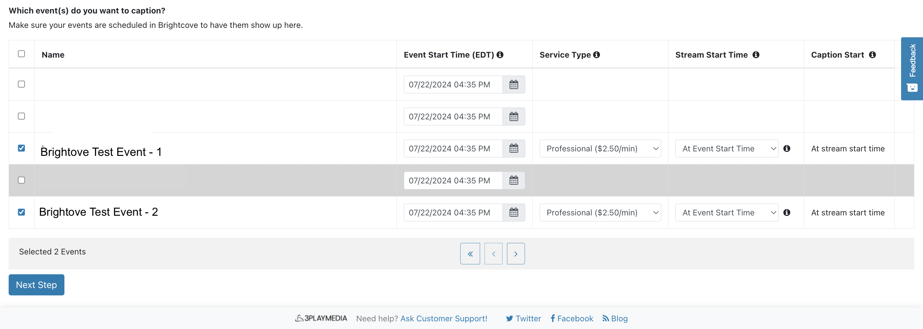Uncheck Brightove Test Event - 2 checkbox
The height and width of the screenshot is (329, 923).
21,212
